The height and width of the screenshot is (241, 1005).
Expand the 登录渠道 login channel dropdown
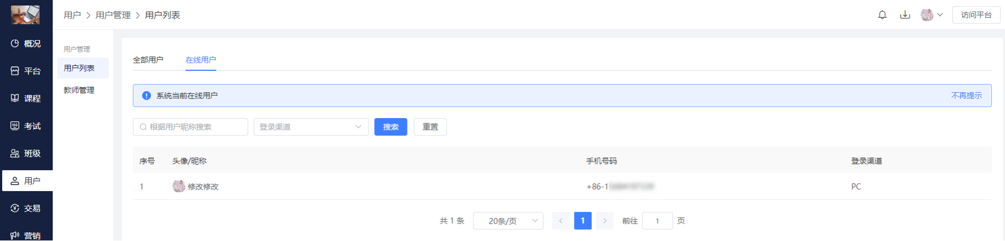[311, 127]
